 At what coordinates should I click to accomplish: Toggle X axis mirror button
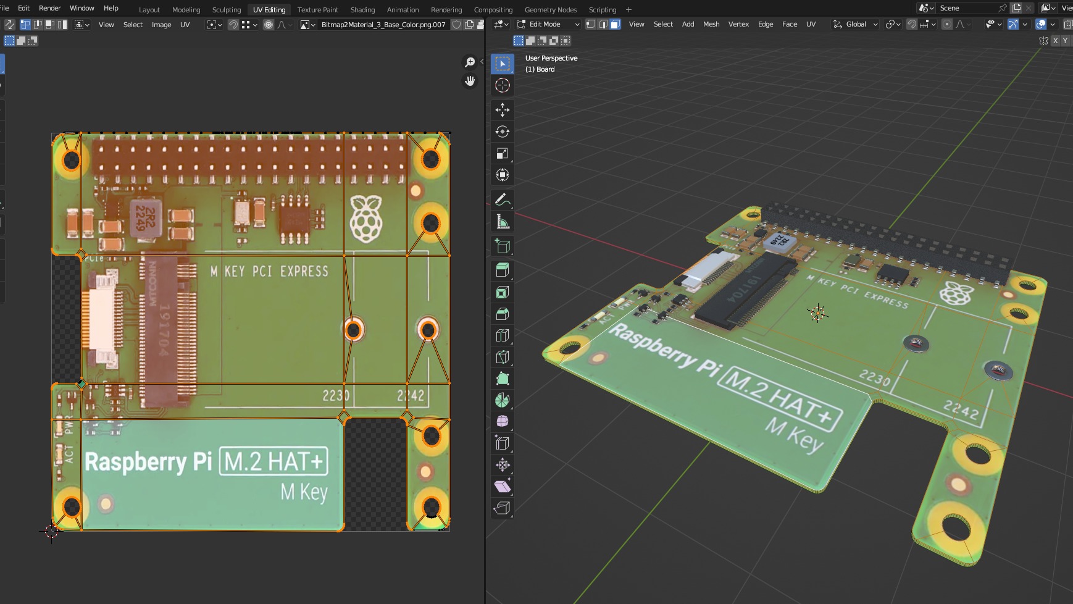click(x=1056, y=41)
